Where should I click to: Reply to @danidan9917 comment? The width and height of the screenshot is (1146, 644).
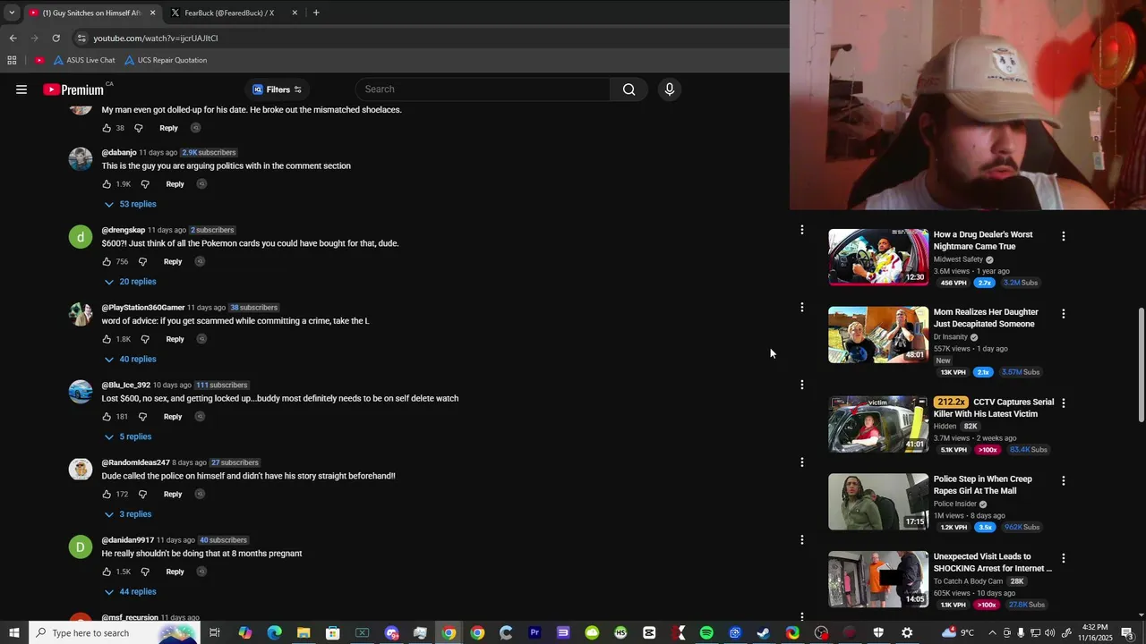(175, 572)
